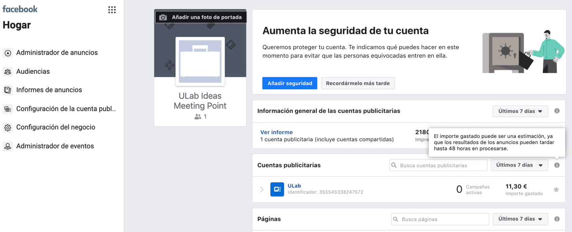Click the people count icon under business name
The image size is (572, 232).
coord(198,117)
